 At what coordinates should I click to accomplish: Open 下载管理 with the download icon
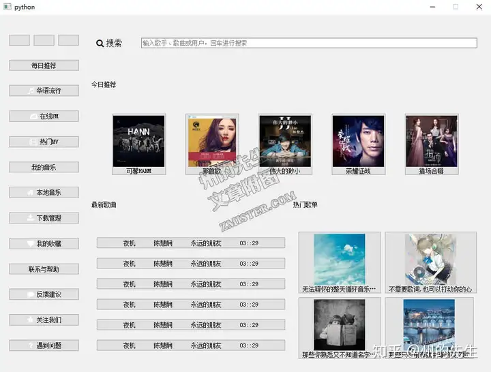(44, 218)
